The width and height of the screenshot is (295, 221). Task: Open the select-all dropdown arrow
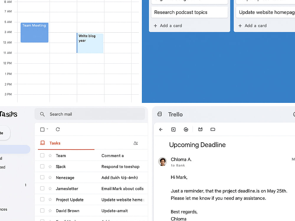47,129
